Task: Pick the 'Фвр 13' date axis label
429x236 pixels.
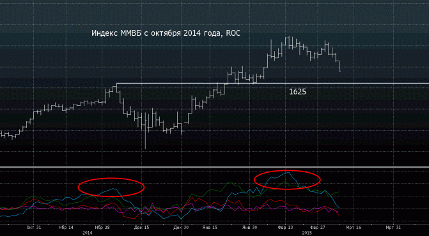Action: 285,227
